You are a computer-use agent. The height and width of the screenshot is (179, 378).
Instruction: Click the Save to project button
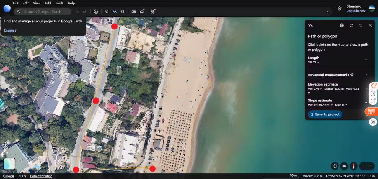[x=325, y=114]
